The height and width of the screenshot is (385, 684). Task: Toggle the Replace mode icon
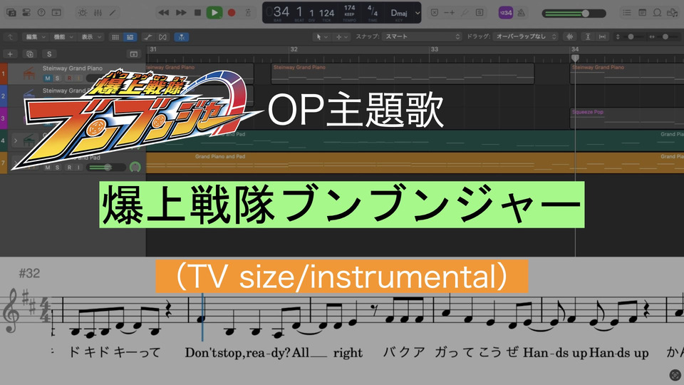[x=434, y=13]
